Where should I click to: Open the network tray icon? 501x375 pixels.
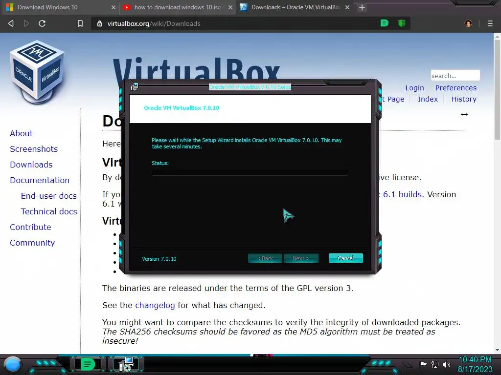(435, 364)
